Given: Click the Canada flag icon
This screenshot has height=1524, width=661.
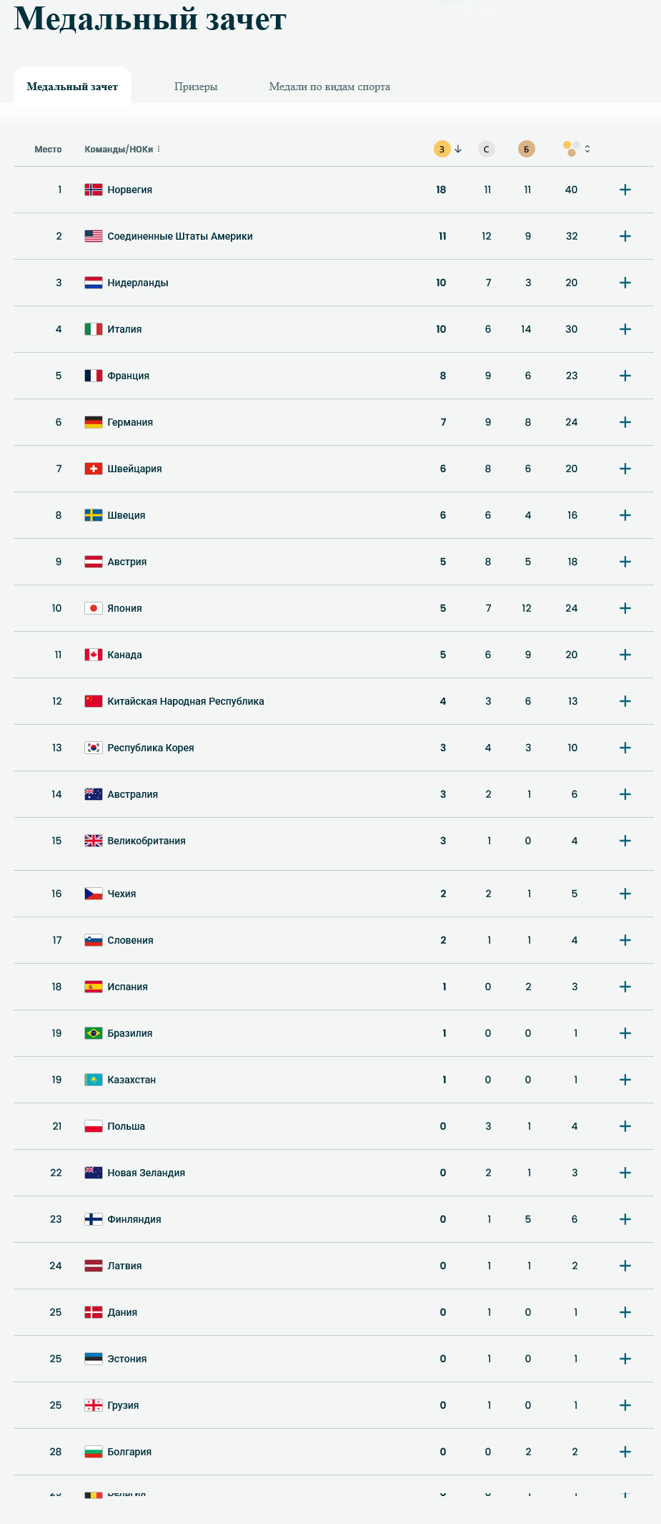Looking at the screenshot, I should [x=94, y=655].
